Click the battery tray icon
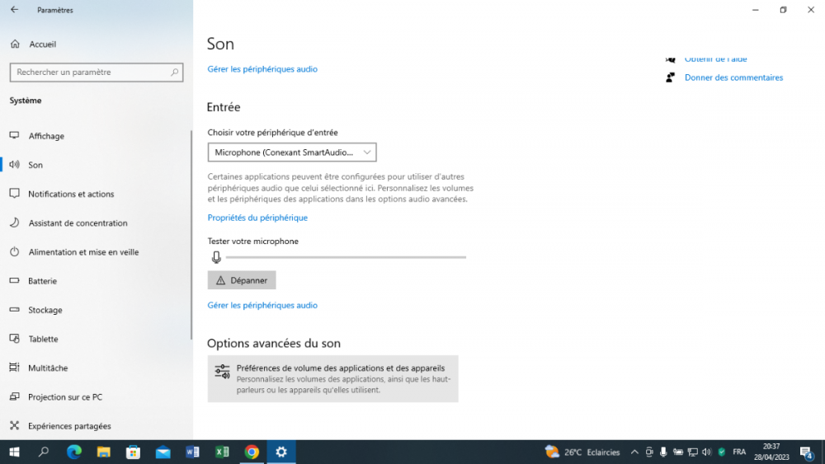 coord(678,452)
